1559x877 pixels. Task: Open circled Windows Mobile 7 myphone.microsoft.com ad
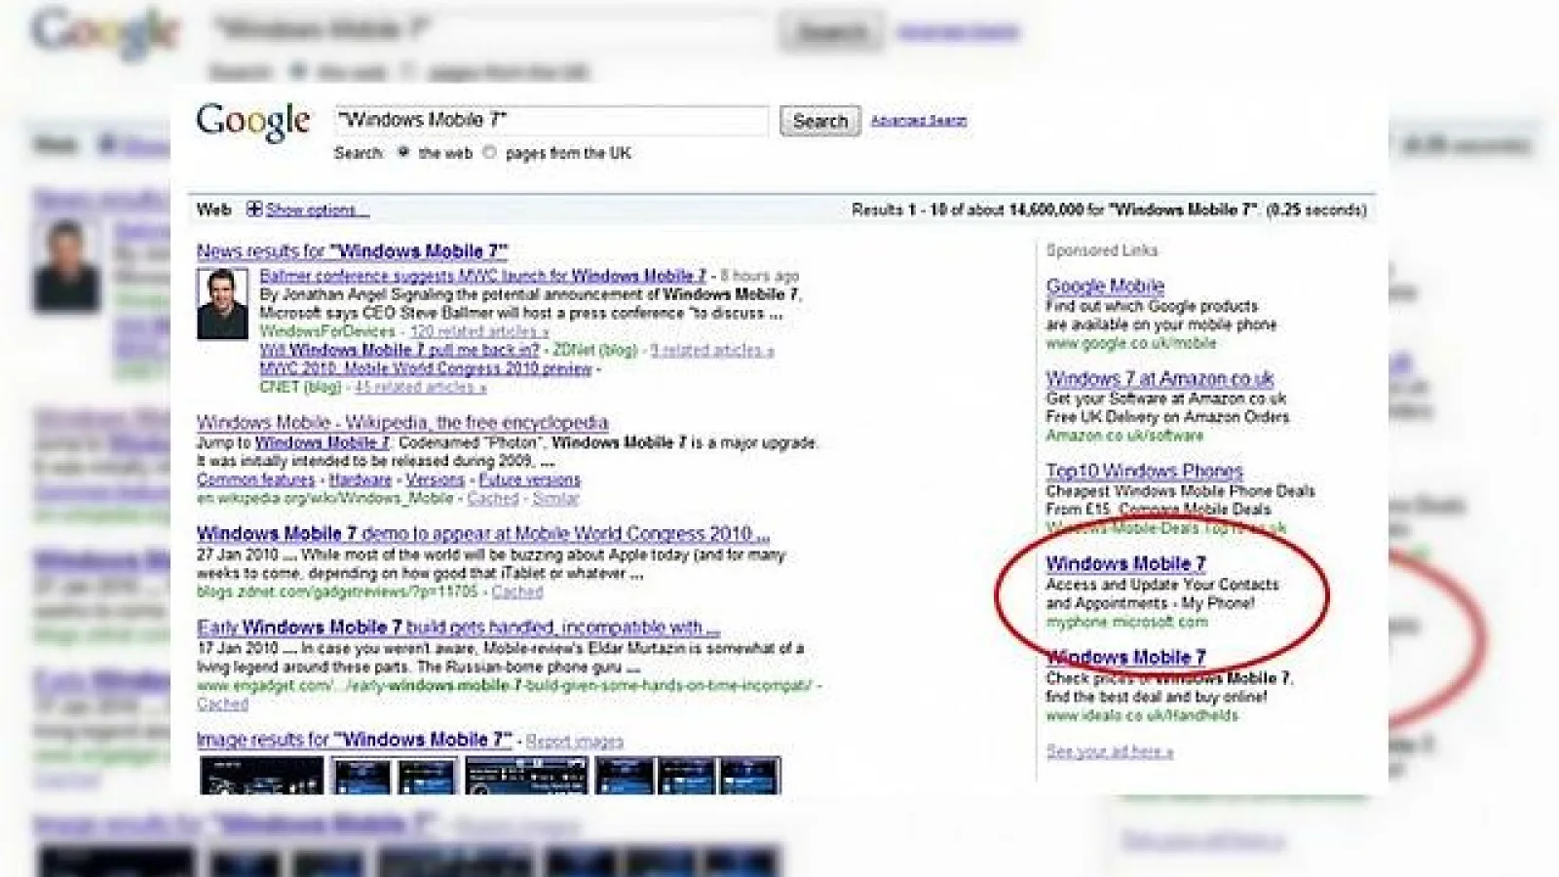(1125, 563)
